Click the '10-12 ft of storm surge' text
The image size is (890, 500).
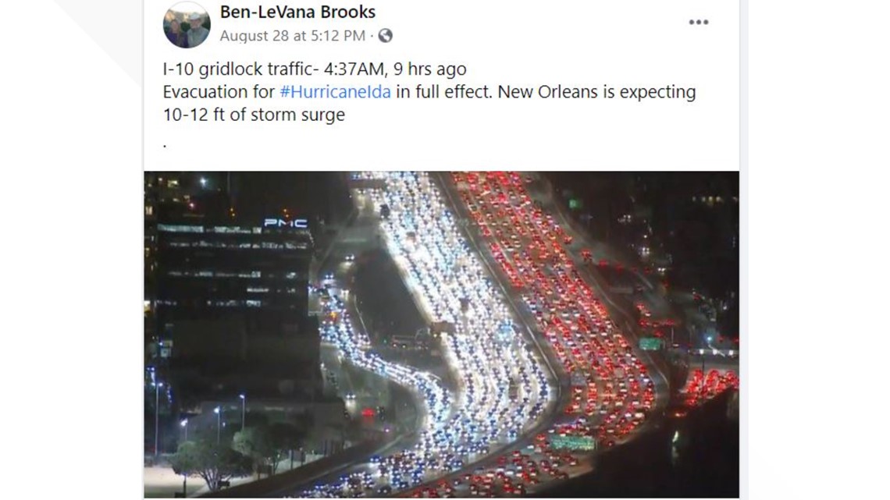(x=254, y=115)
